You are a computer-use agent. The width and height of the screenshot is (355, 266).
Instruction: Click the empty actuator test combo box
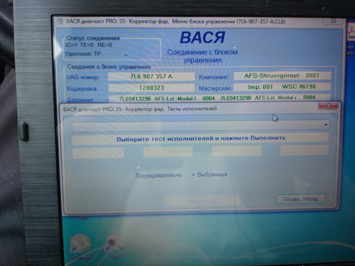(x=200, y=126)
